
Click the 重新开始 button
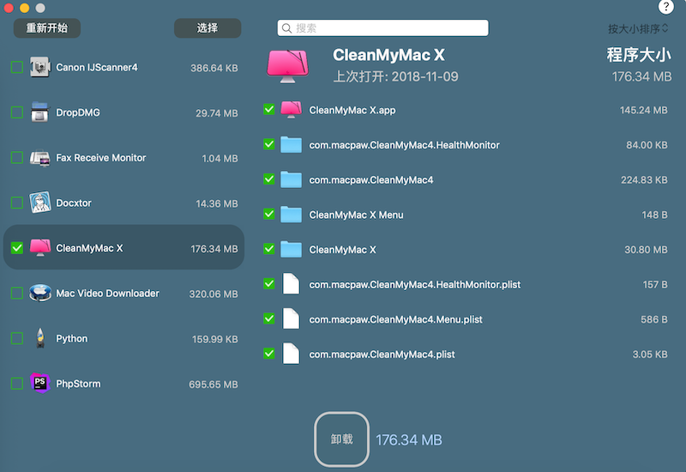coord(47,28)
